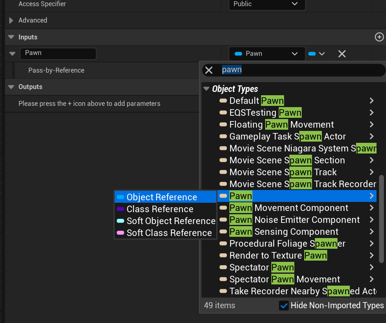Open the Pawn variable type dropdown
Image resolution: width=386 pixels, height=323 pixels.
pos(266,54)
